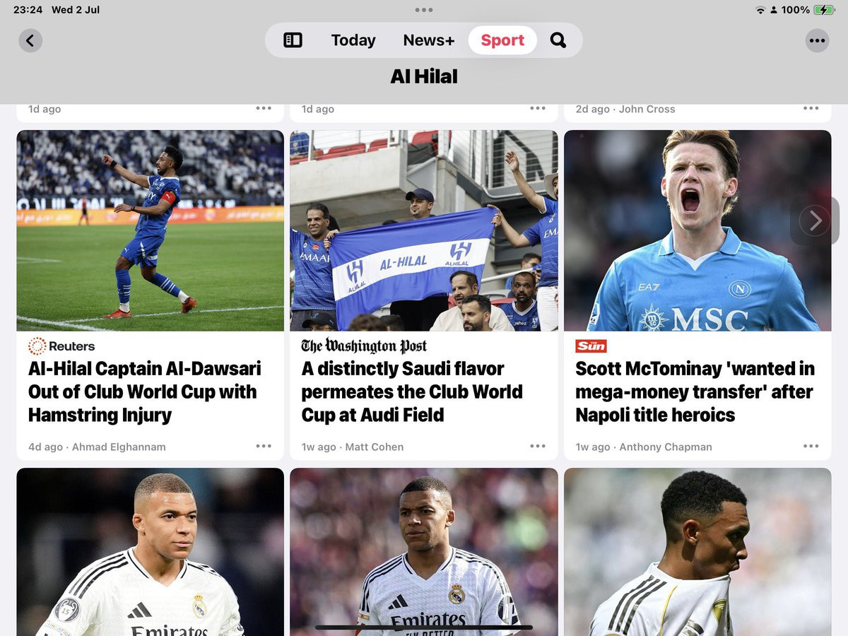
Task: Open the three-dots multitasking indicator at top
Action: 424,10
